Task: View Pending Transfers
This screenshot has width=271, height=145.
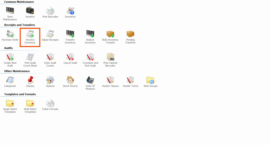Action: point(130,34)
